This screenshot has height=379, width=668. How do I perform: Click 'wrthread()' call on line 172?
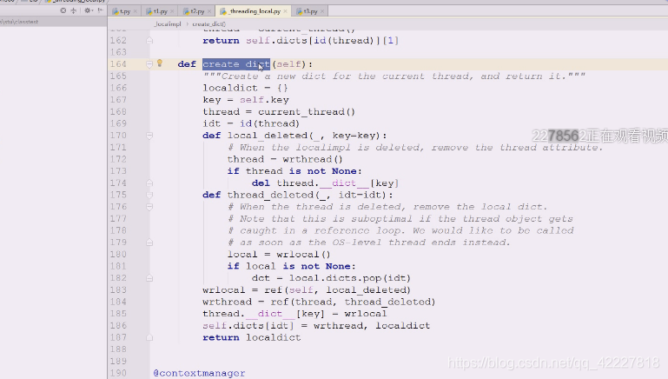pos(312,159)
